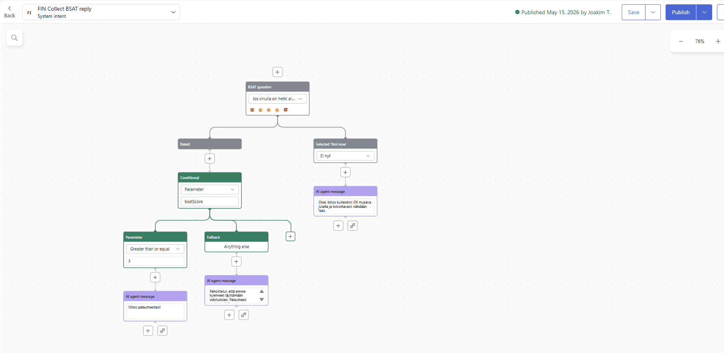Select AI agent message header above Okei
This screenshot has height=353, width=724.
pos(345,192)
